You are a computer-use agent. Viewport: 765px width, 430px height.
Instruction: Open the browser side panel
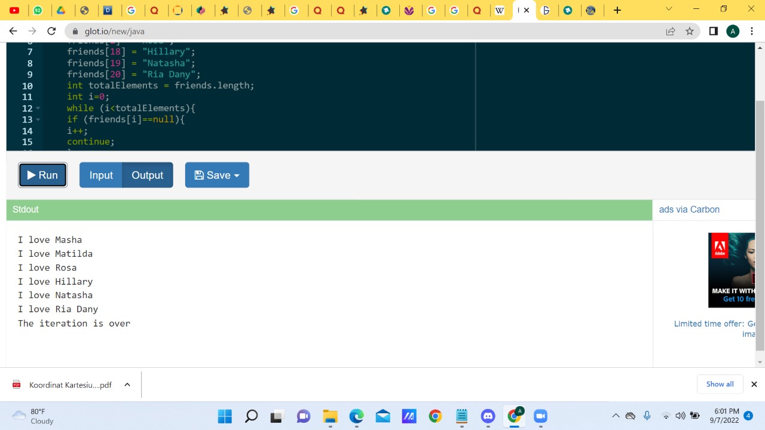pyautogui.click(x=713, y=31)
